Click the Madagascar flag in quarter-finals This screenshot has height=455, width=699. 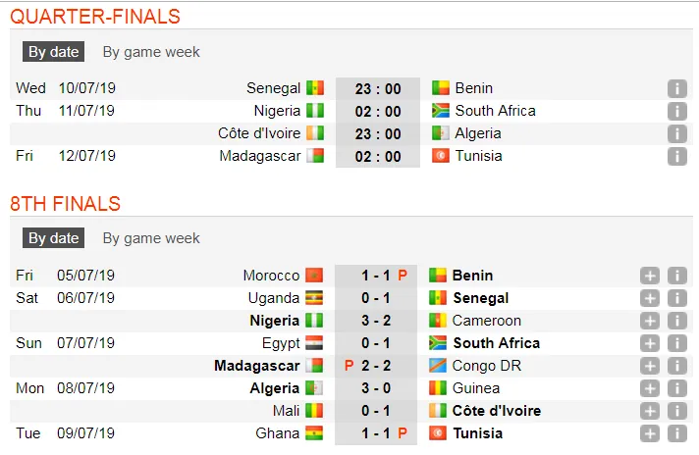pyautogui.click(x=314, y=156)
